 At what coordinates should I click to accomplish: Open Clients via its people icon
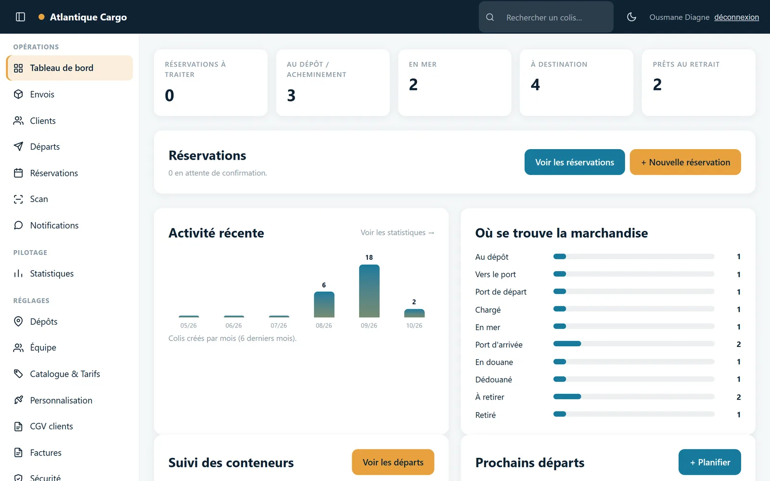point(18,121)
